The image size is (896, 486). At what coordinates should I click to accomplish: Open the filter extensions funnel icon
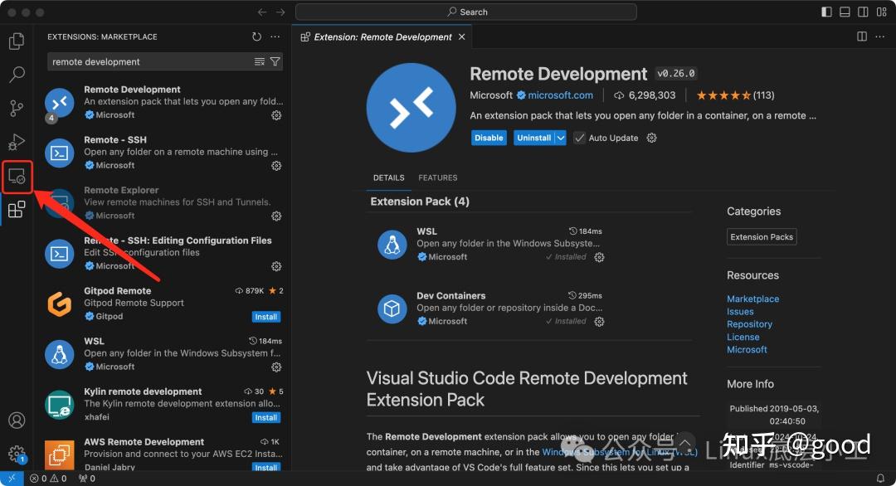click(275, 61)
